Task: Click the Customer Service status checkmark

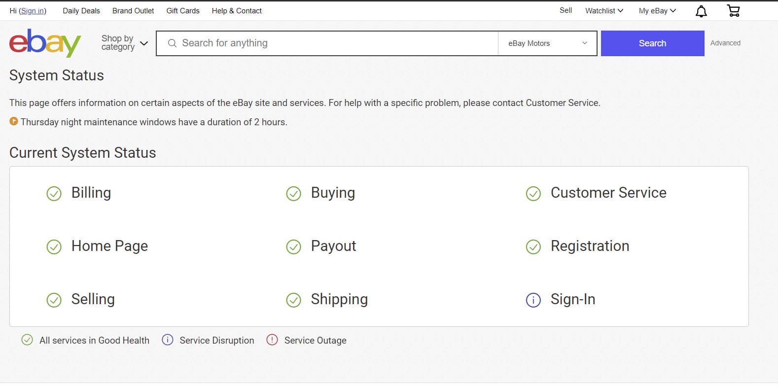Action: pyautogui.click(x=533, y=193)
